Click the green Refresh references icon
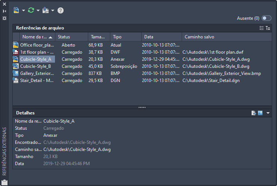Viewport: 277px width, 186px height. [x=31, y=10]
